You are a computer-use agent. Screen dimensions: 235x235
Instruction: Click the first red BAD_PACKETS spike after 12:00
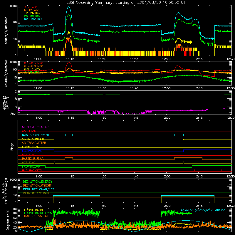tap(194, 170)
